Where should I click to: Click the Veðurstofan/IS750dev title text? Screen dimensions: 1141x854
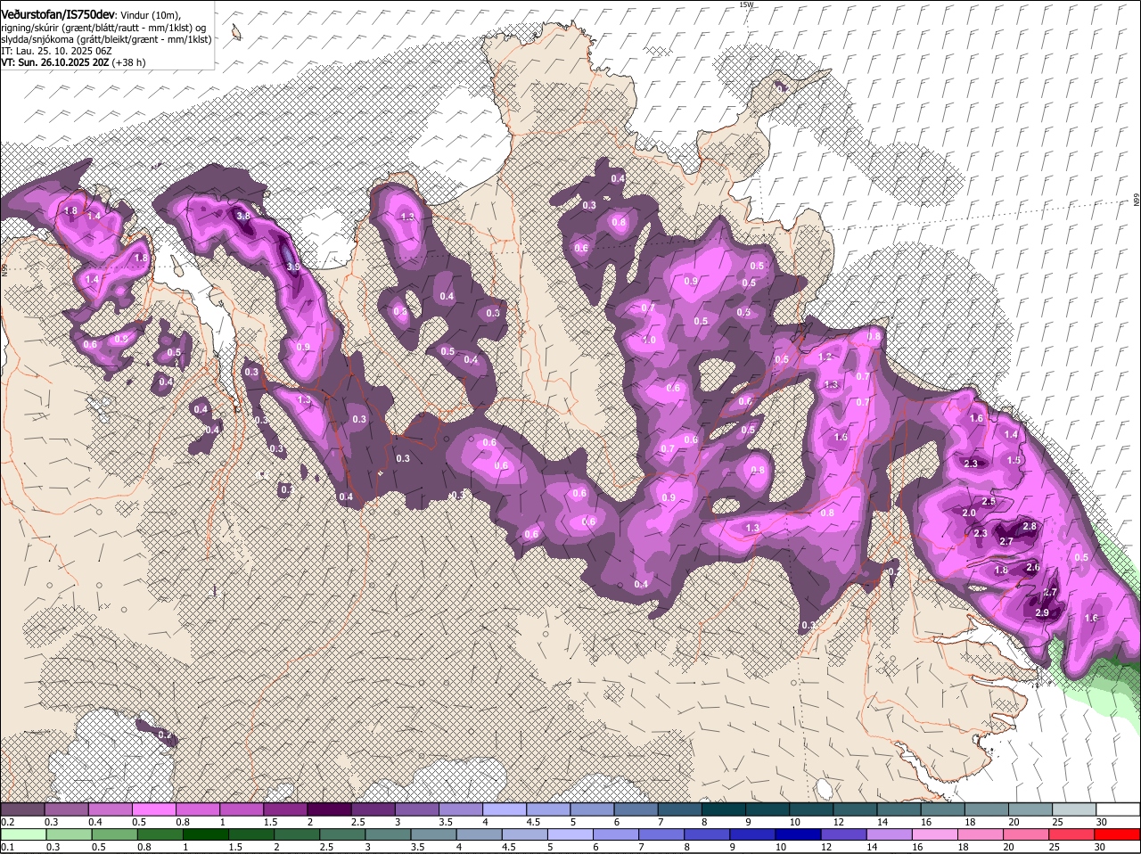(x=58, y=15)
